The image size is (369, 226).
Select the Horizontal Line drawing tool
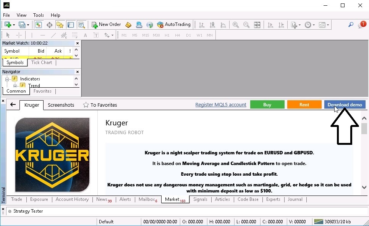coord(43,35)
